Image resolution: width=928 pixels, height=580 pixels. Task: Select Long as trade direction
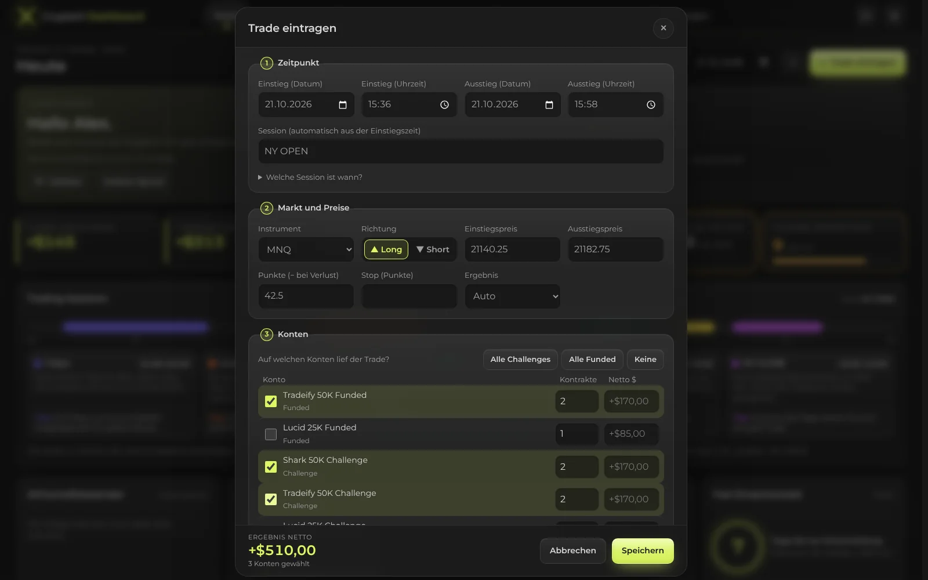pyautogui.click(x=386, y=249)
